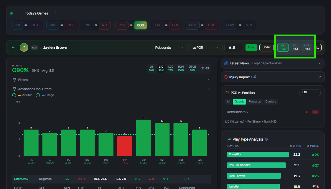Bookmark this prop with the bookmark icon
Screen dimensions: 331x189
pos(318,47)
